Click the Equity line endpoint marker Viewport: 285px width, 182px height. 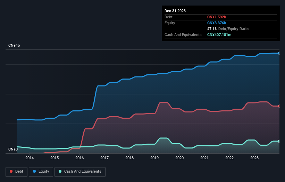tap(279, 53)
